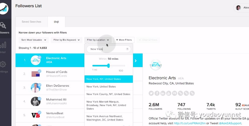Click the 7.4k Tweets stat
This screenshot has height=126, width=249.
pyautogui.click(x=211, y=106)
